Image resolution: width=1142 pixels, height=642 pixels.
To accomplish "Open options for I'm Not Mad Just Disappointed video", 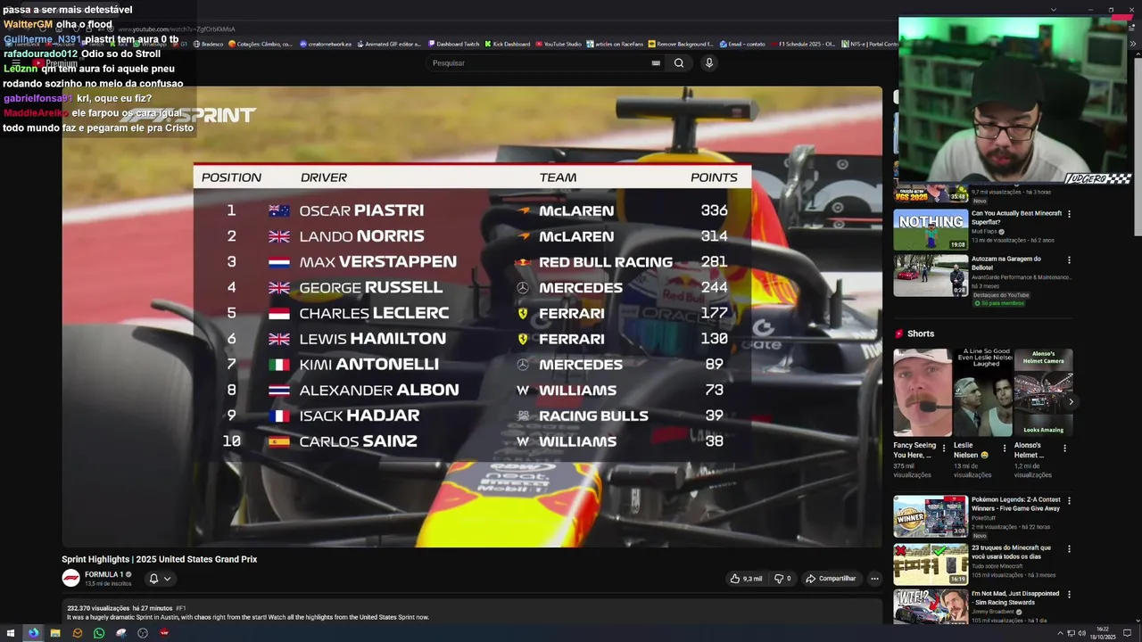I will pyautogui.click(x=1069, y=594).
